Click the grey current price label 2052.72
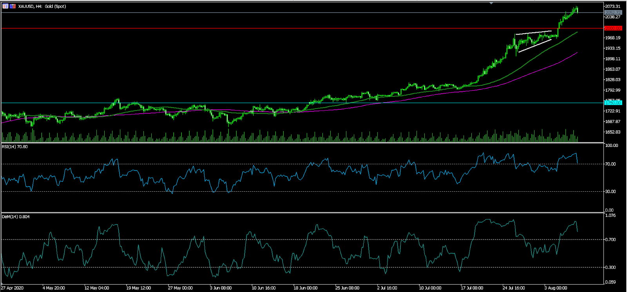The image size is (627, 292). pos(613,13)
